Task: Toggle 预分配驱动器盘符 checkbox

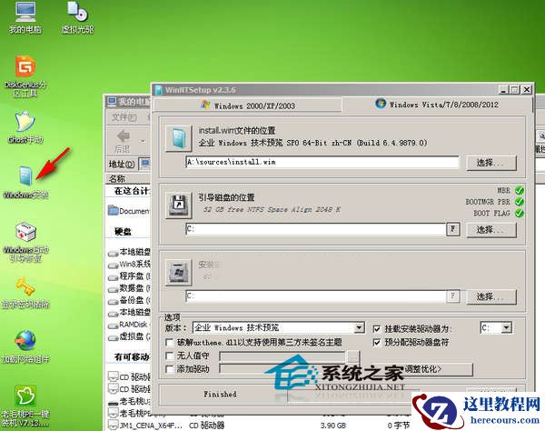Action: pos(377,342)
